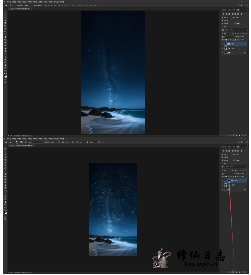251x275 pixels.
Task: Switch to the Channels tab in the upper Layers panel
Action: 227,30
